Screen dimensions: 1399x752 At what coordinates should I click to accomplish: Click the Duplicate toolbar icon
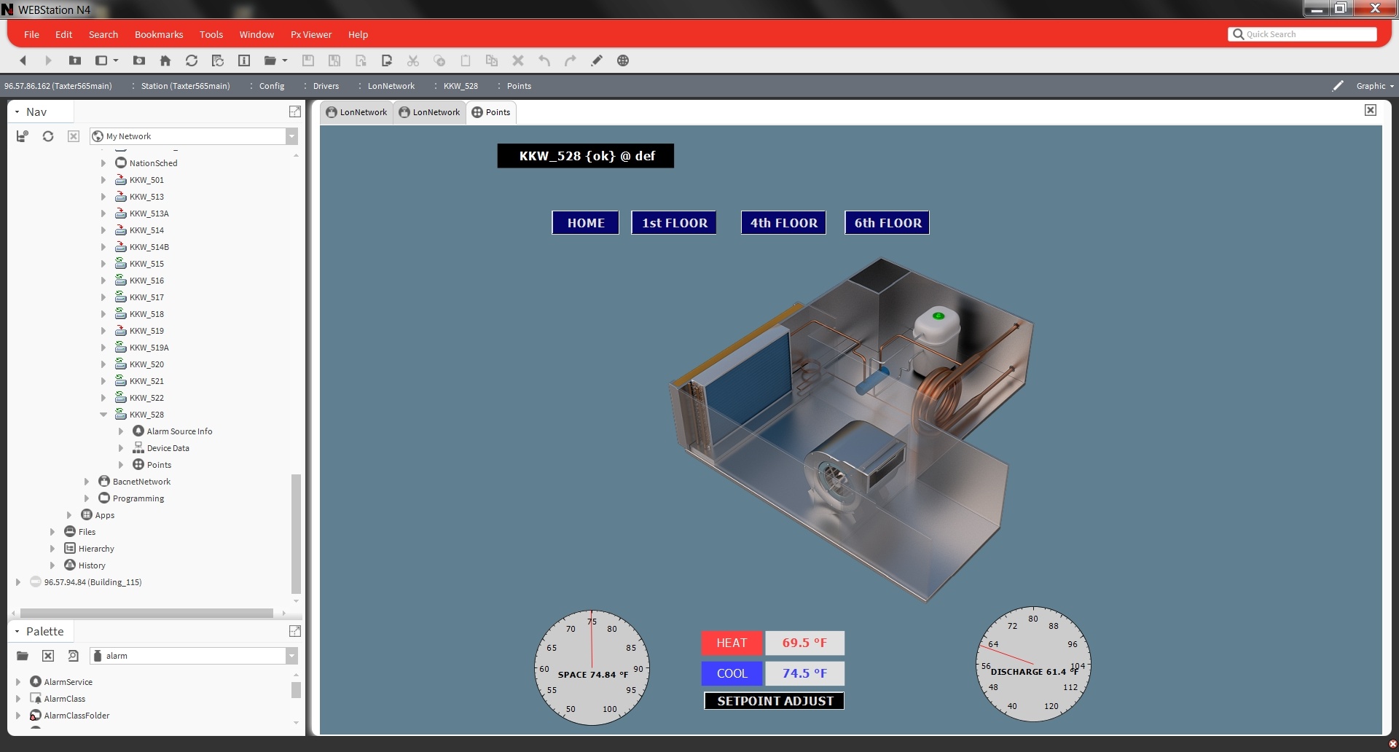click(x=492, y=60)
